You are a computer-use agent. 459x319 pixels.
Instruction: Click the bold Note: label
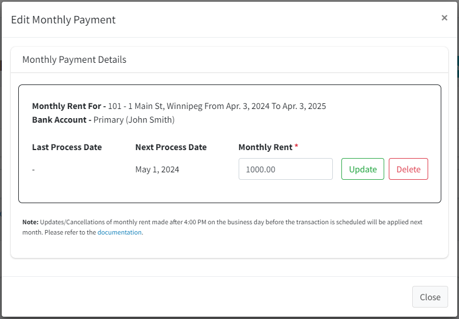coord(30,222)
